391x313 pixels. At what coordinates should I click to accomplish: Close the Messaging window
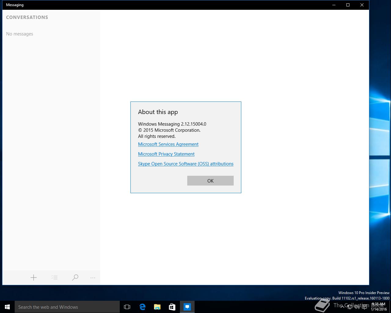362,5
